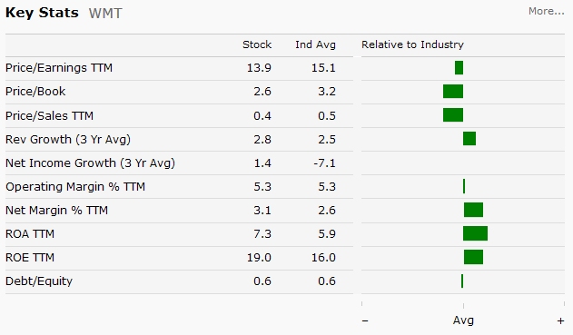The width and height of the screenshot is (573, 335).
Task: Click the Price/Sales TTM relative bar
Action: tap(453, 115)
